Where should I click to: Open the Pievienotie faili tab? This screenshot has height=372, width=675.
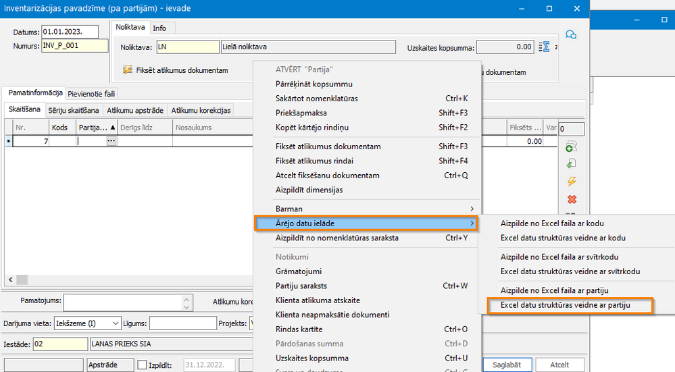point(91,94)
